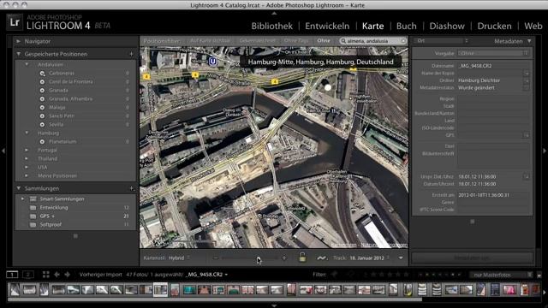Click the map search field

(x=373, y=41)
